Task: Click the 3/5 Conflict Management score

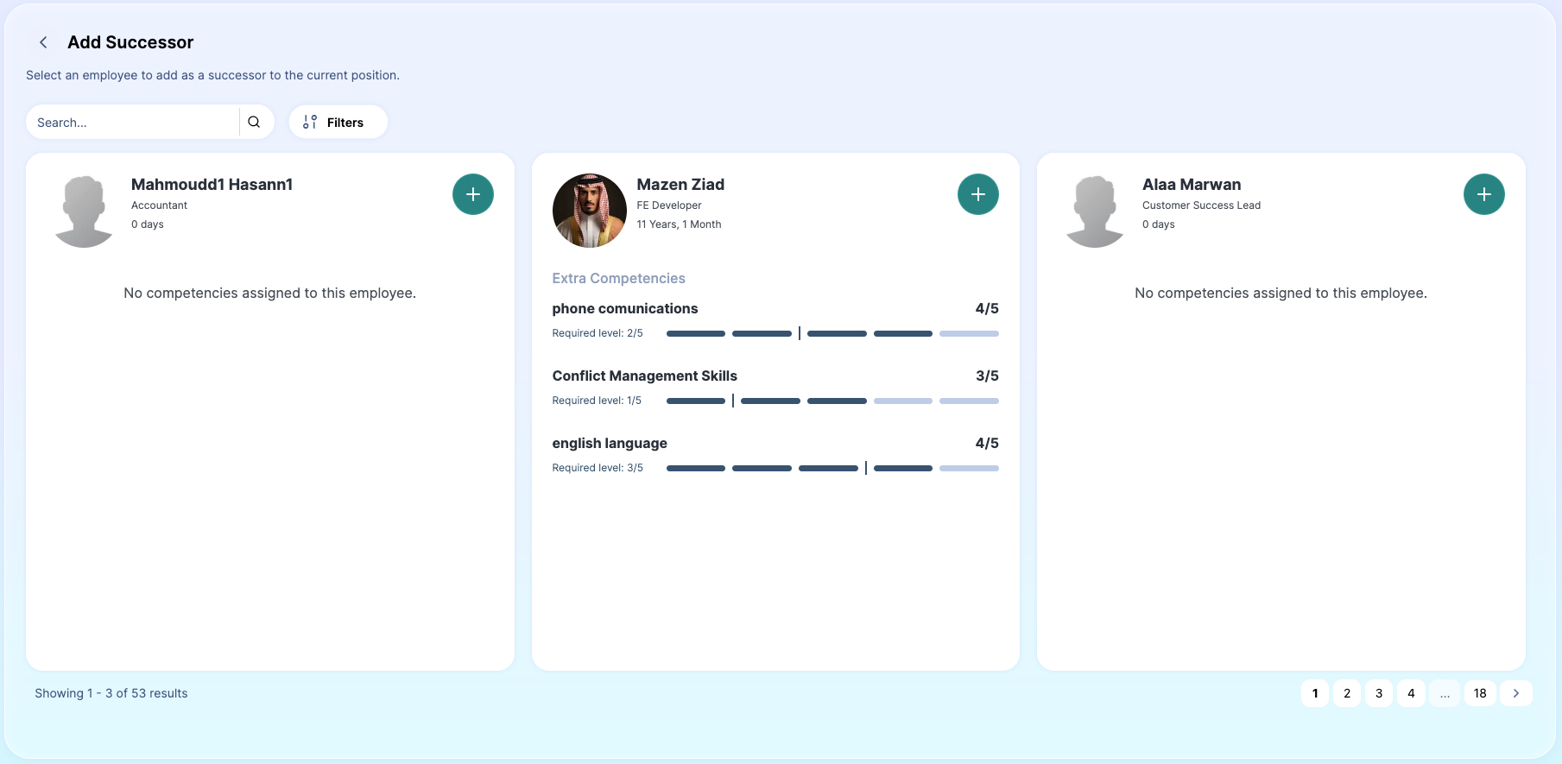Action: point(987,376)
